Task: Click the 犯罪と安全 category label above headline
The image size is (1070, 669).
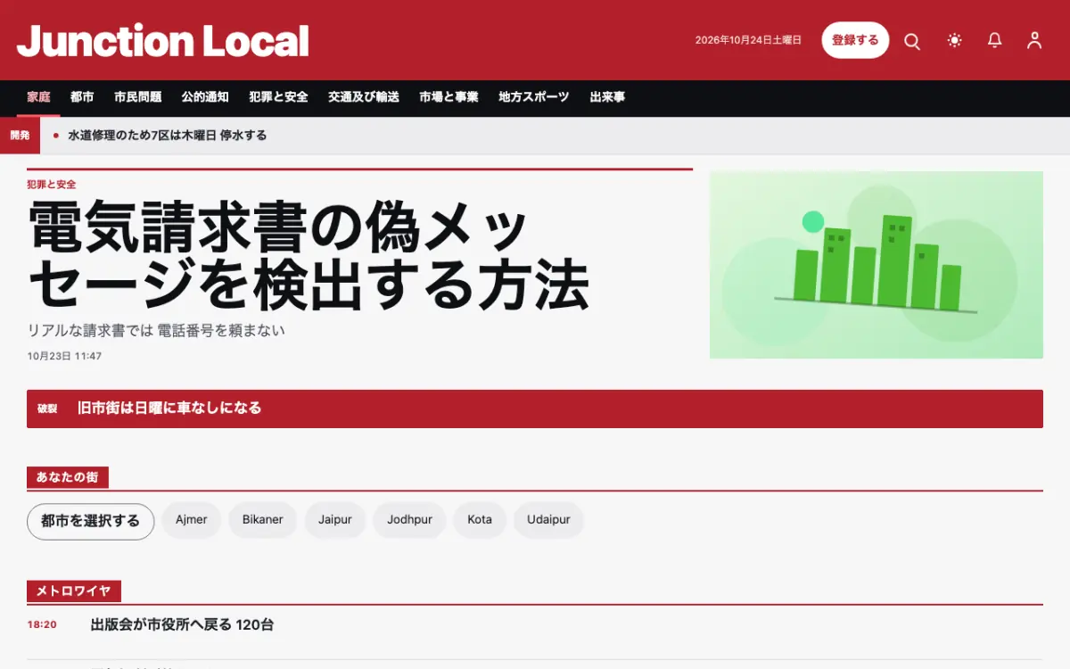Action: (52, 185)
